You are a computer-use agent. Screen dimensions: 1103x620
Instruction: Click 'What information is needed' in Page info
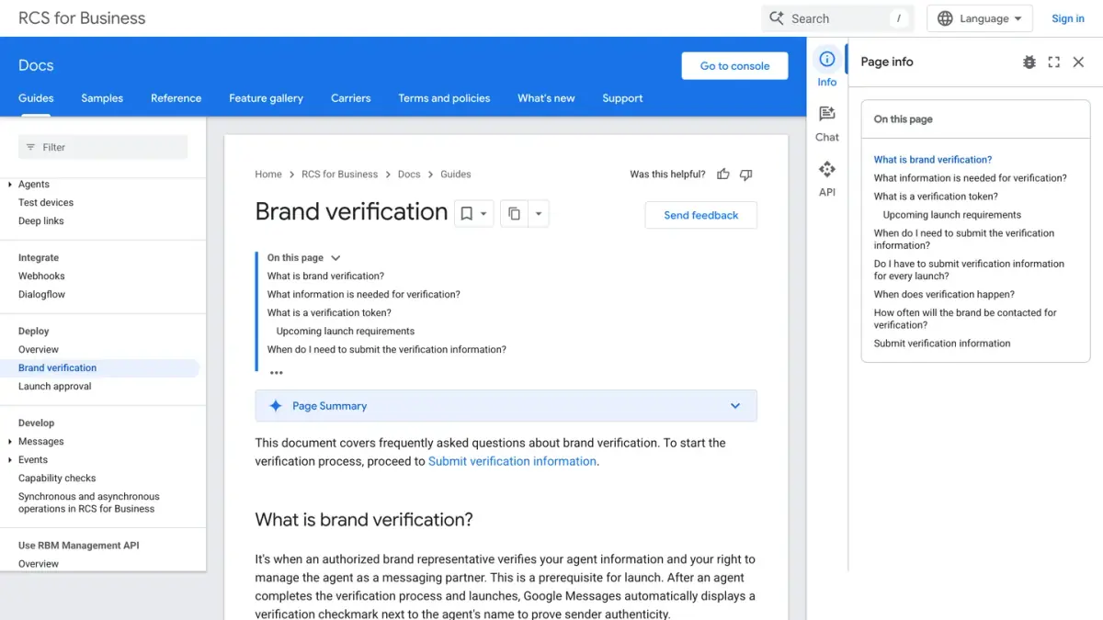971,178
